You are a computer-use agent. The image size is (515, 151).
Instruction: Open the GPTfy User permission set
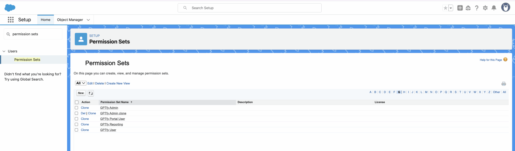coord(108,130)
